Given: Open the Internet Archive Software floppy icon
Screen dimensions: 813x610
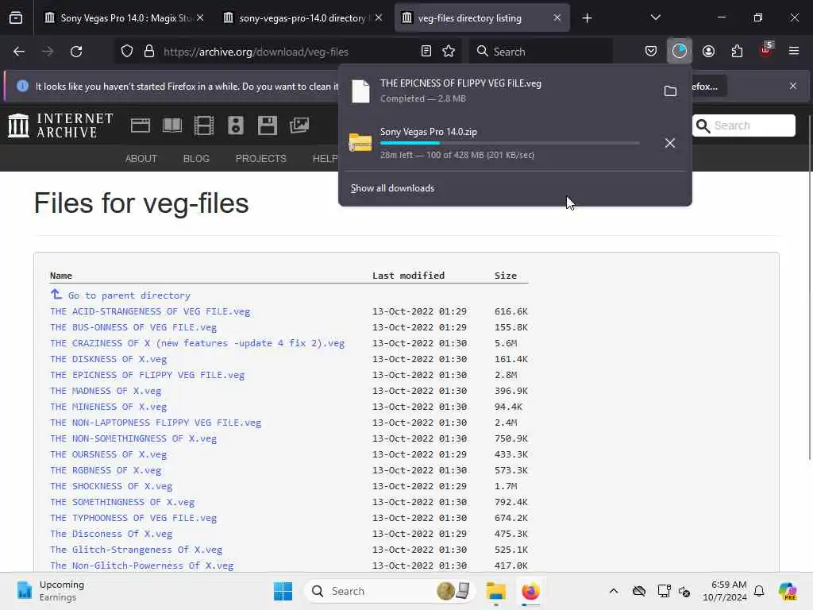Looking at the screenshot, I should (268, 125).
